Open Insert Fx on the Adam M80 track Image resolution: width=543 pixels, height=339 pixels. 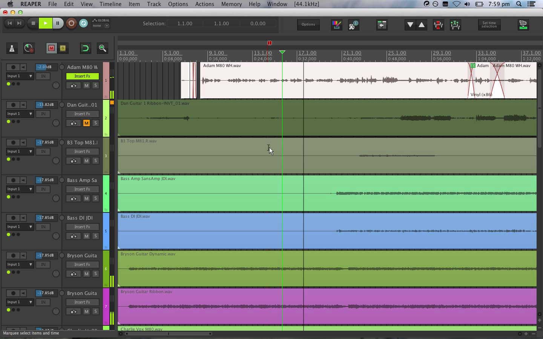coord(82,76)
